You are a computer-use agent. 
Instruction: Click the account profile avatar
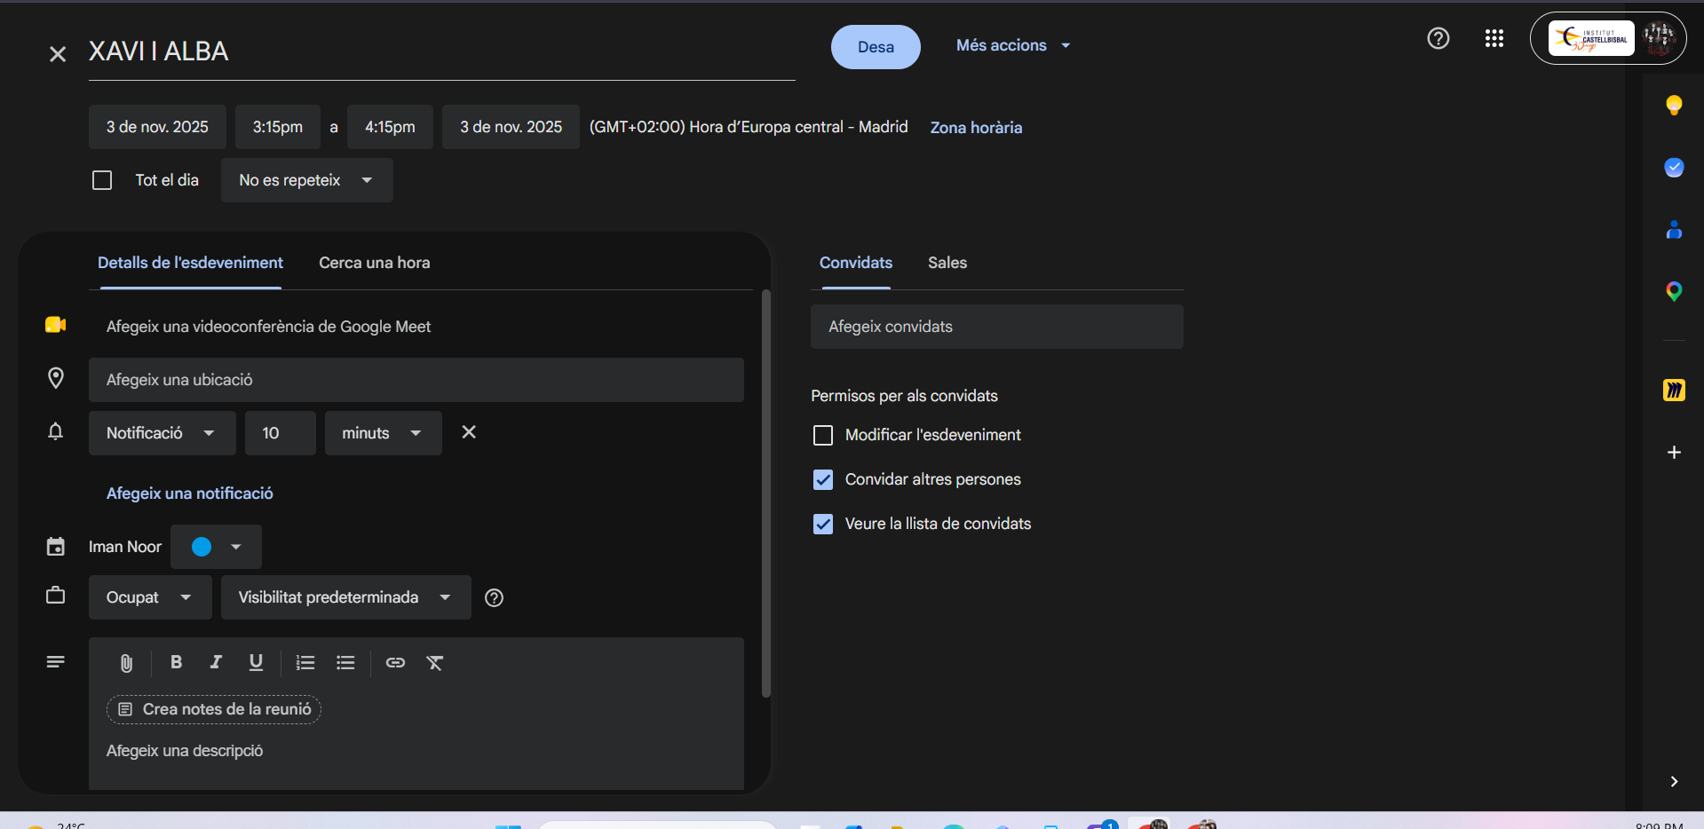point(1659,38)
